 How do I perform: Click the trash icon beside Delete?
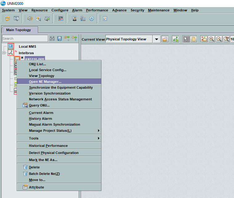25,167
